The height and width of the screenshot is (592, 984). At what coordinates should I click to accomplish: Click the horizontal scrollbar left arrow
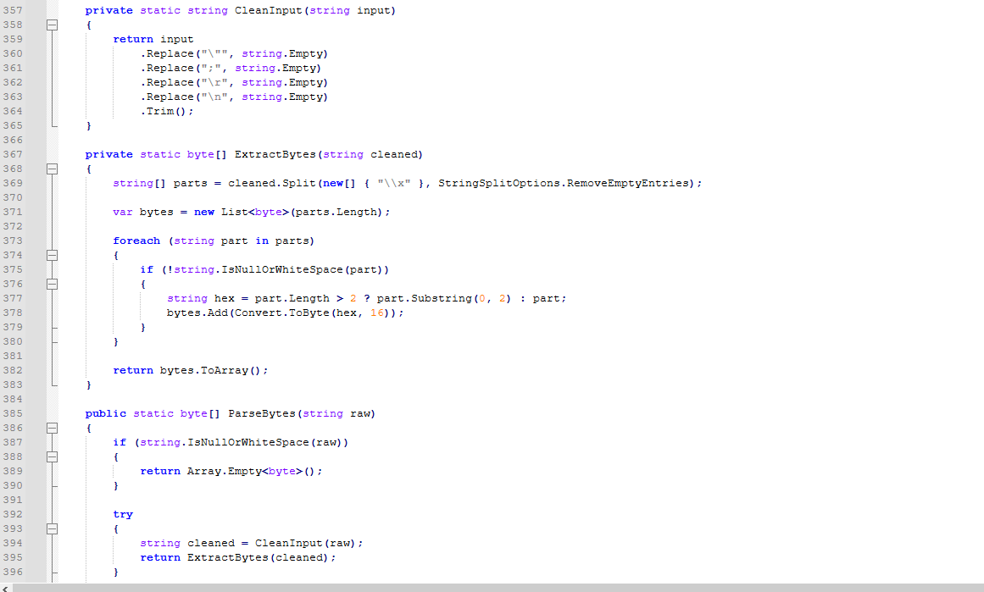coord(6,589)
